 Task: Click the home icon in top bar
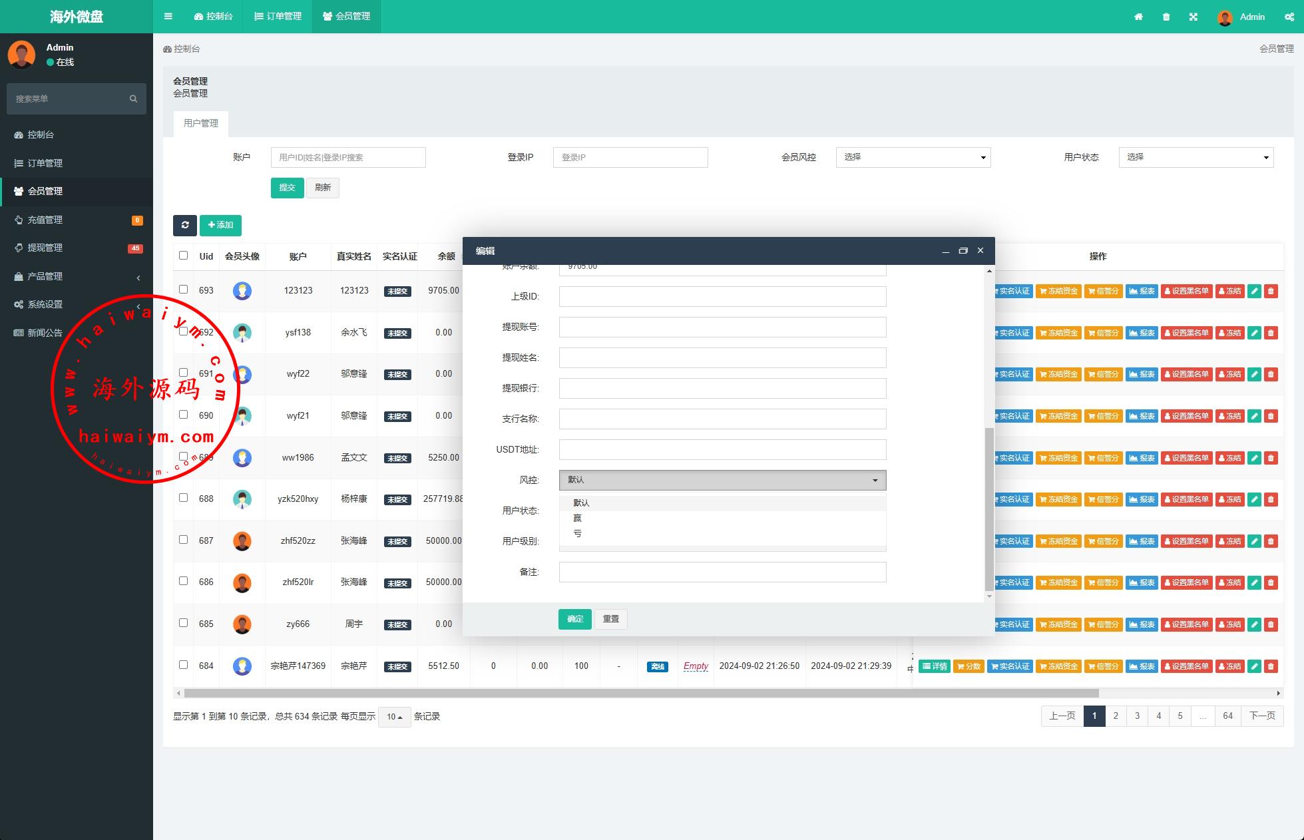tap(1138, 17)
